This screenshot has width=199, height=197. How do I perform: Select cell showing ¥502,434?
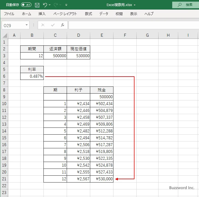[102, 104]
